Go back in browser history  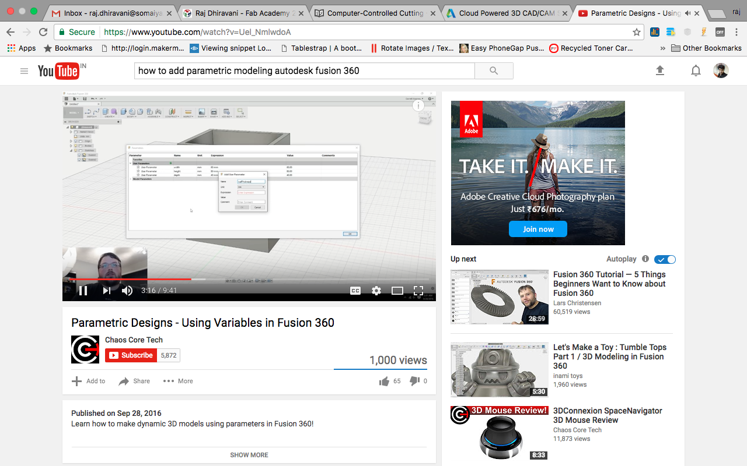click(11, 32)
